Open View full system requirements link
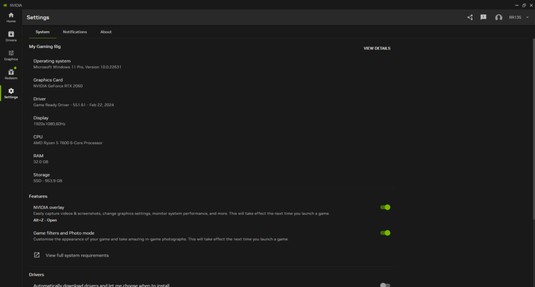Viewport: 535px width, 287px height. pyautogui.click(x=77, y=255)
